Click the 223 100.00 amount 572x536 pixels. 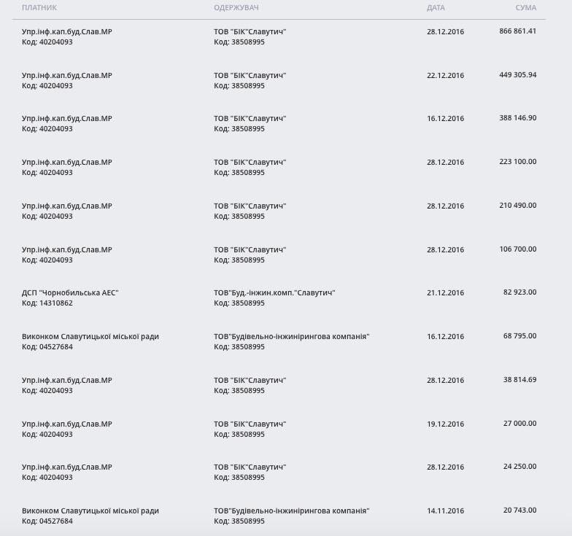click(517, 162)
